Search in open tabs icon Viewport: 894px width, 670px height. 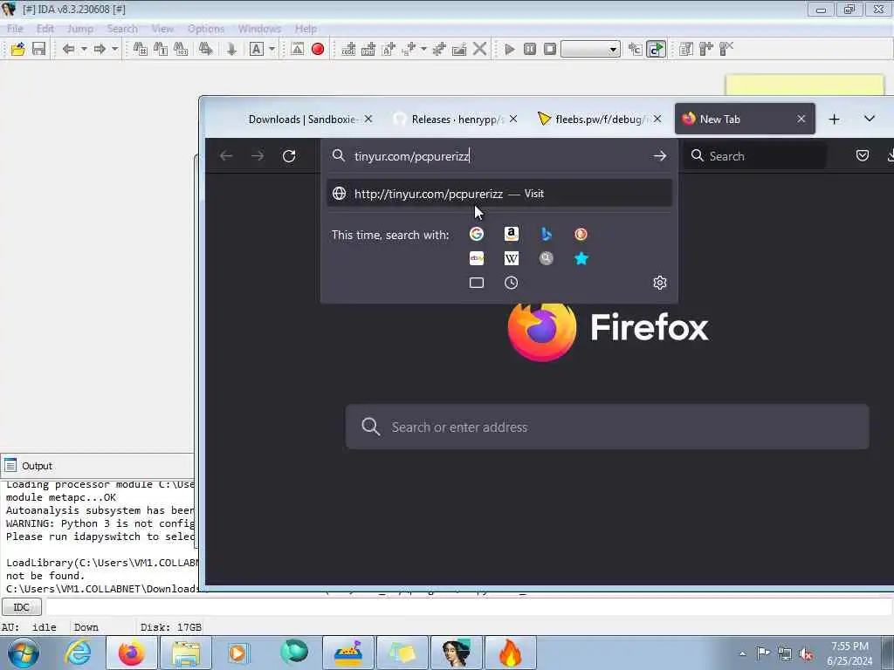[477, 283]
